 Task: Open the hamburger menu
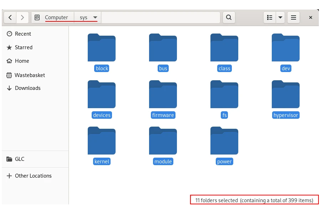pyautogui.click(x=293, y=17)
